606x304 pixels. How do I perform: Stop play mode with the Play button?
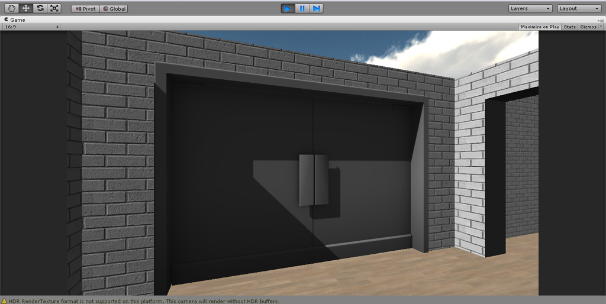(x=288, y=8)
